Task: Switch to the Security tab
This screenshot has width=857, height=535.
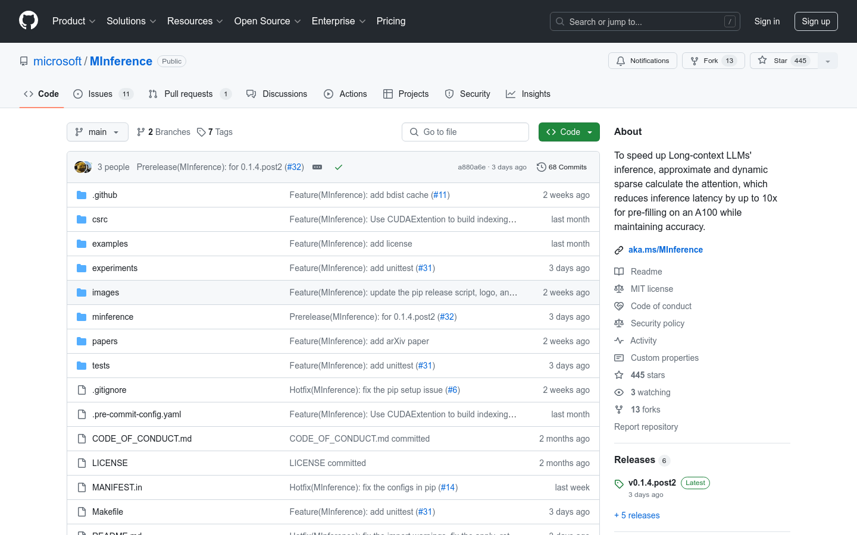Action: click(468, 94)
